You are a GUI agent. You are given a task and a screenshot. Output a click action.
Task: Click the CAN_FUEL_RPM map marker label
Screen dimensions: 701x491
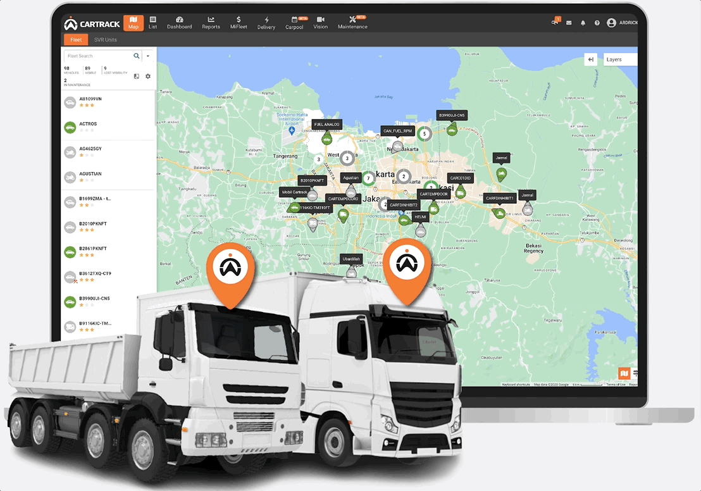click(x=397, y=131)
